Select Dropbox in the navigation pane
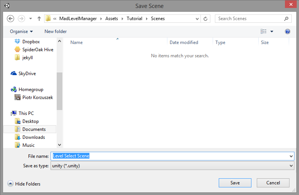 coord(31,42)
